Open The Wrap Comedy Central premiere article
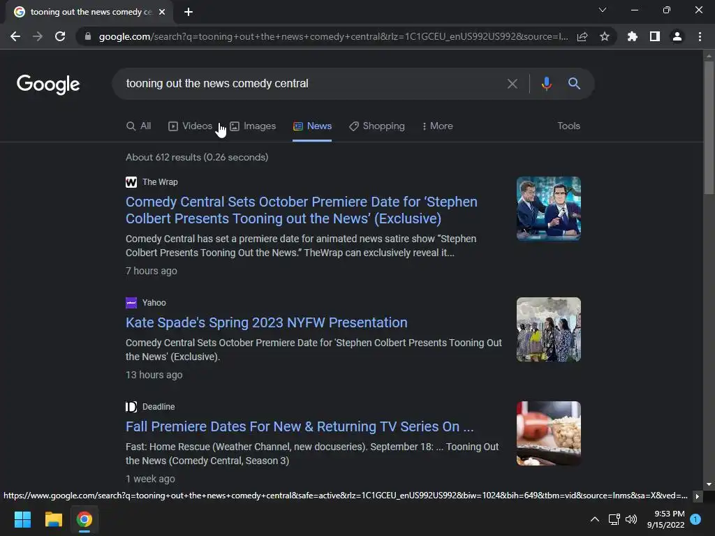Viewport: 715px width, 536px height. pyautogui.click(x=302, y=210)
